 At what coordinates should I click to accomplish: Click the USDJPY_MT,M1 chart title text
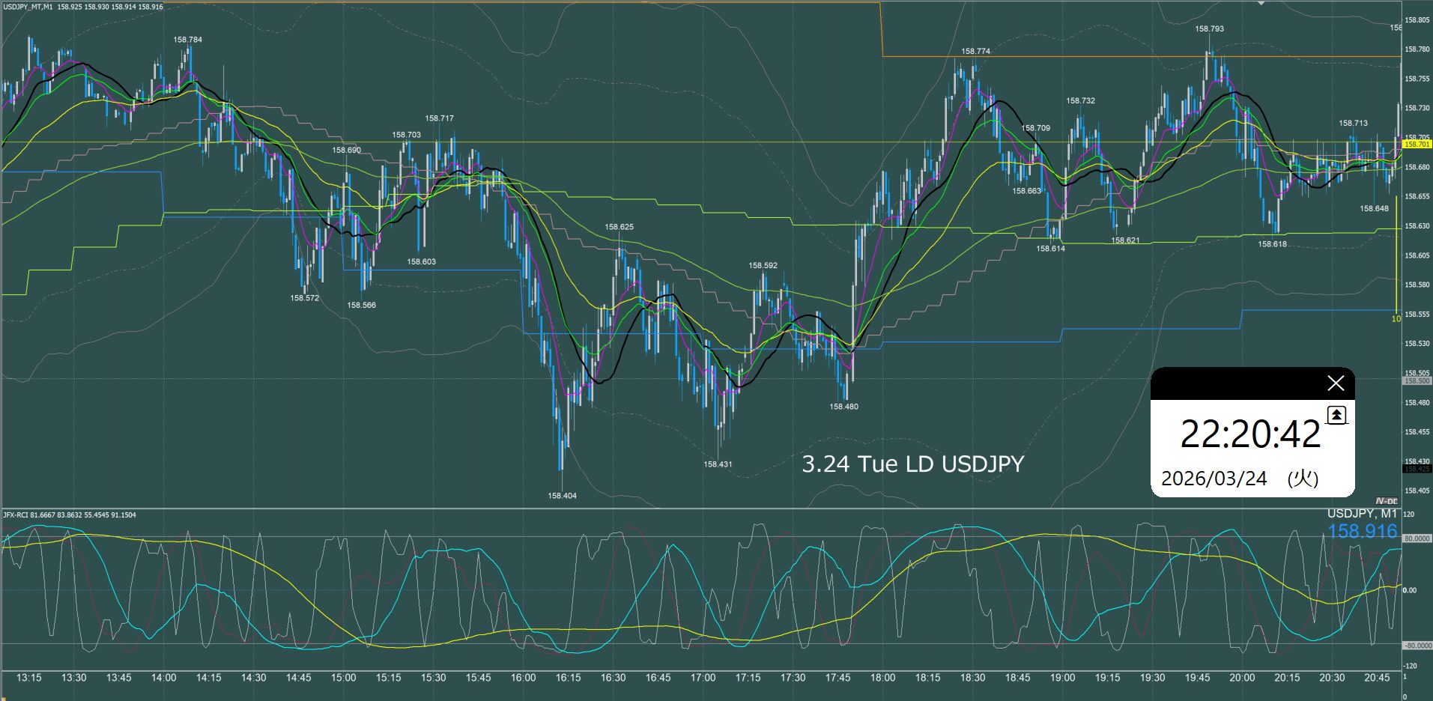tap(28, 7)
